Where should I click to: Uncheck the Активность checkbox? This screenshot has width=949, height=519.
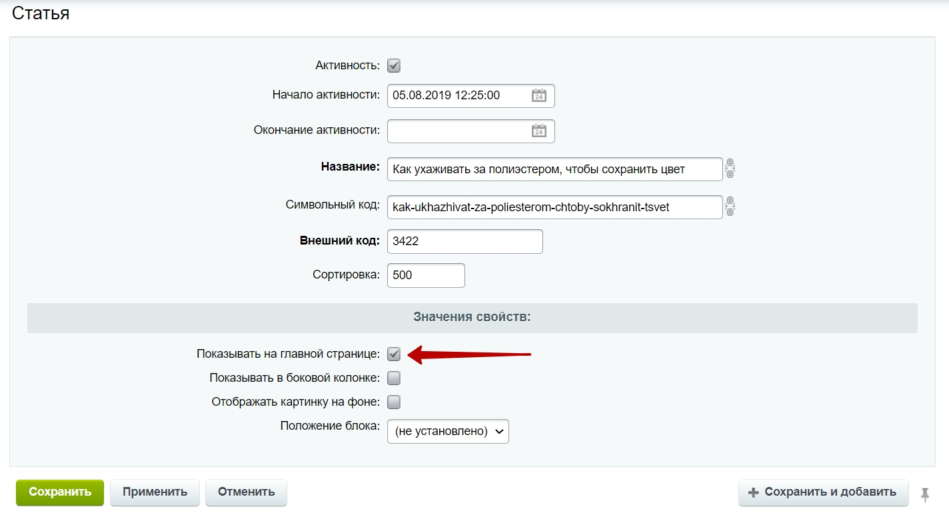pos(394,66)
